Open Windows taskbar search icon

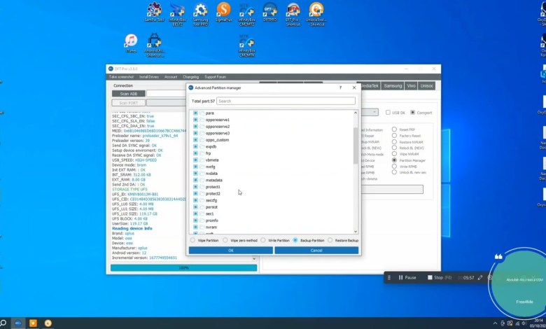3,323
